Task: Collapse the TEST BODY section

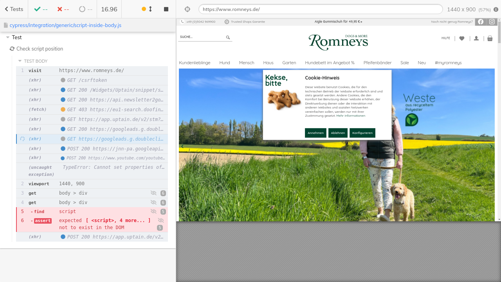Action: [x=20, y=61]
